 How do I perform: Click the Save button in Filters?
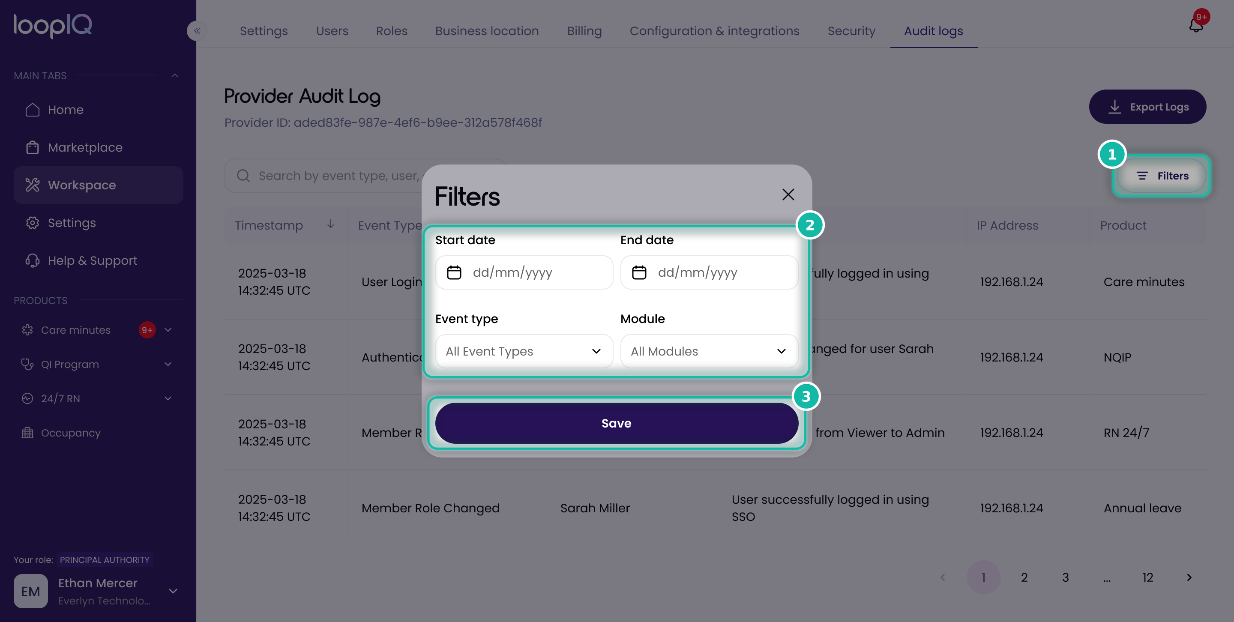tap(617, 423)
